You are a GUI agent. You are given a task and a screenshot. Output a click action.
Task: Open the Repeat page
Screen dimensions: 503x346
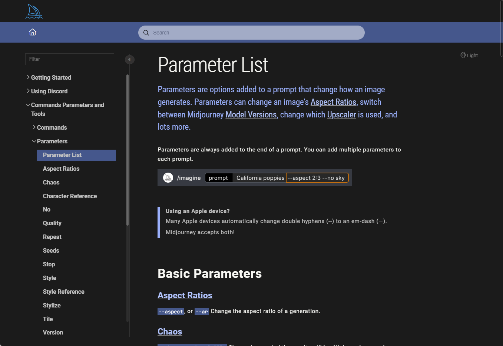tap(52, 237)
